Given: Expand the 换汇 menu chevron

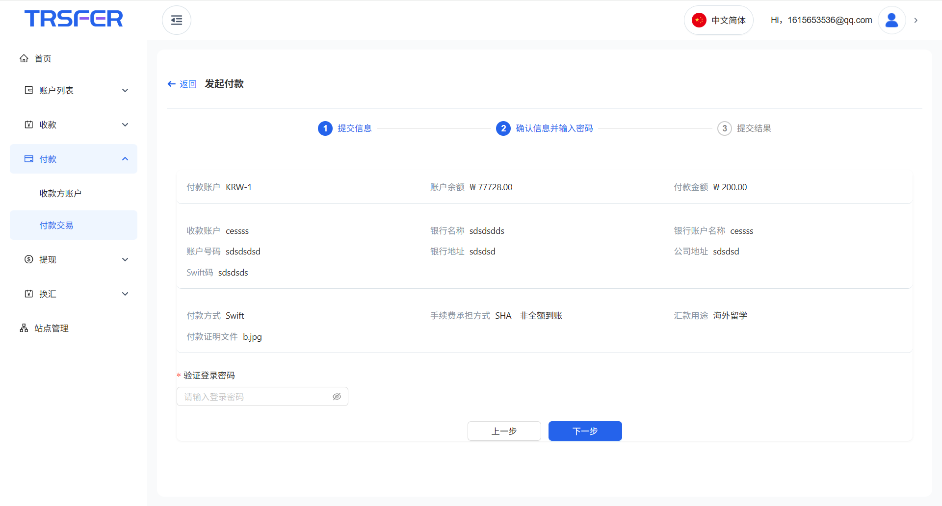Looking at the screenshot, I should (x=125, y=294).
